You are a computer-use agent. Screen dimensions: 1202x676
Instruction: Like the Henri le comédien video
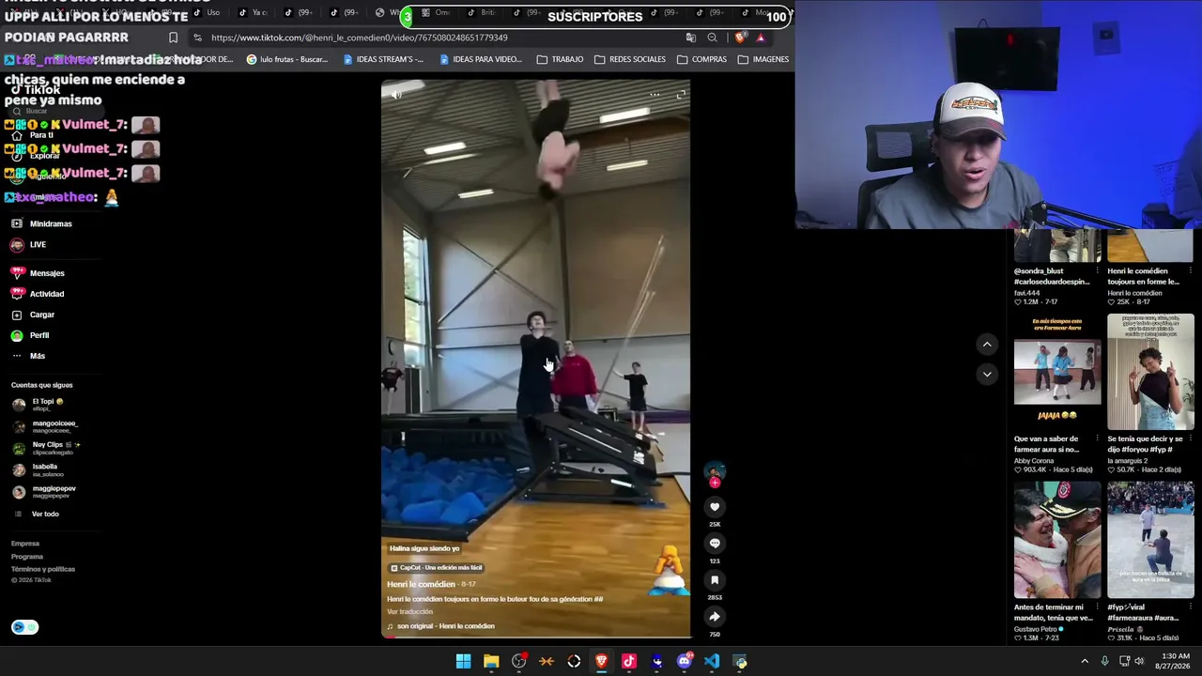click(x=715, y=507)
